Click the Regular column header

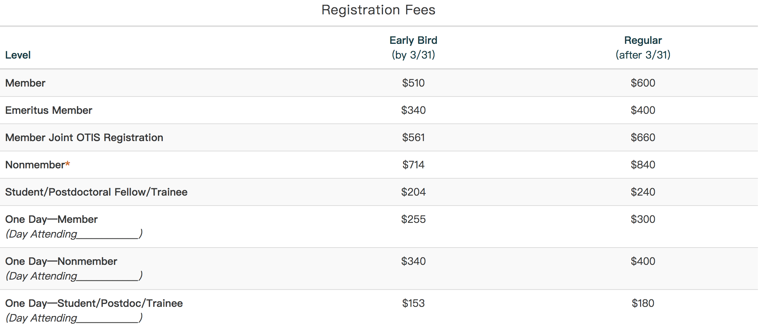tap(643, 48)
